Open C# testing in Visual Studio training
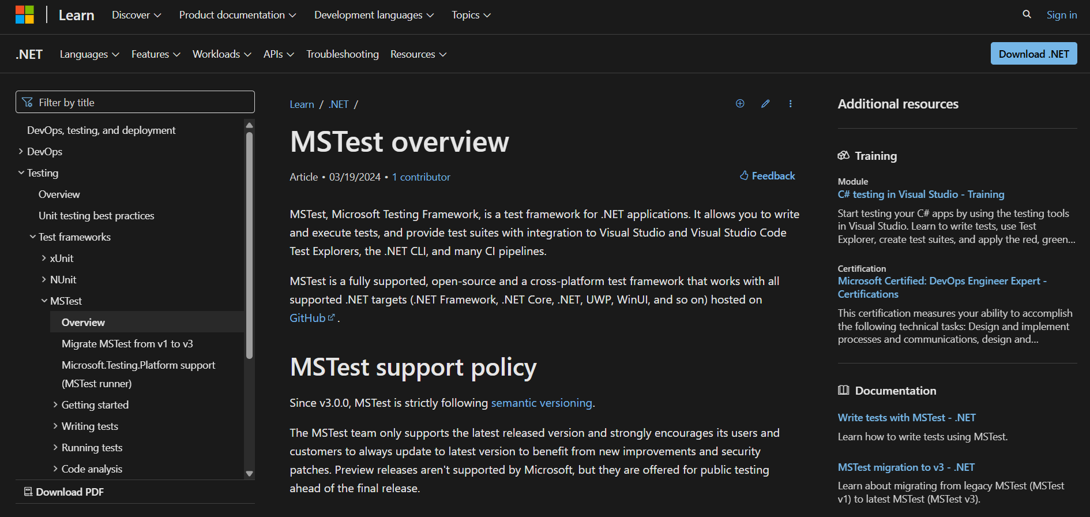 [x=921, y=194]
